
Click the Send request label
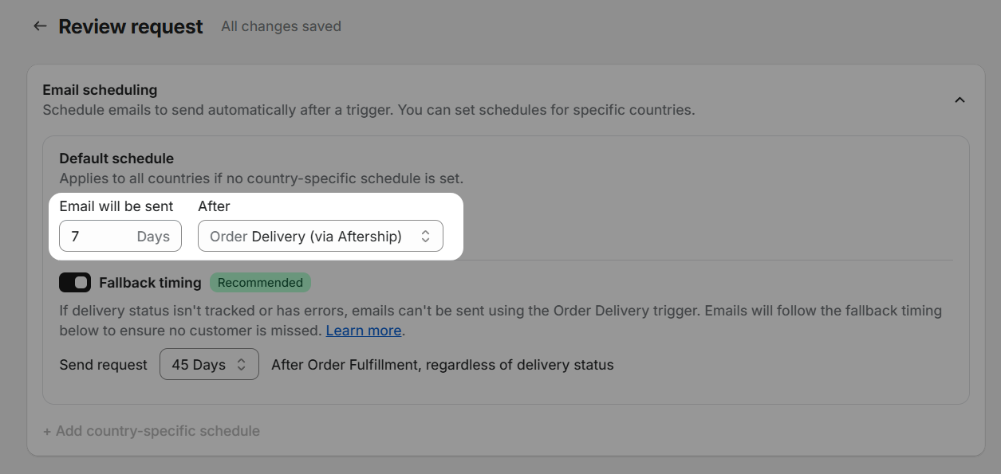(104, 365)
